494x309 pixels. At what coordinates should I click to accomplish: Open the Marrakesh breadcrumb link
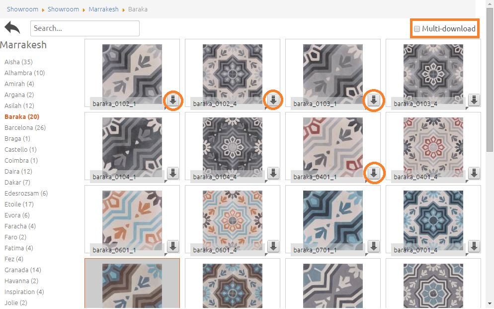coord(103,9)
